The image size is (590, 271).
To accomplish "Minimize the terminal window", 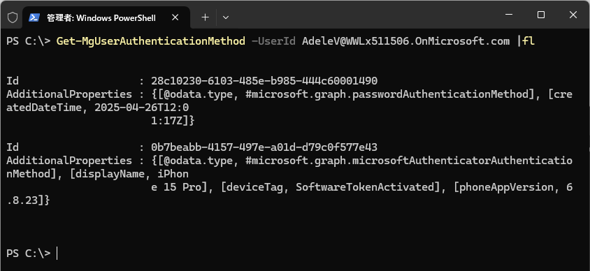I will click(x=509, y=15).
